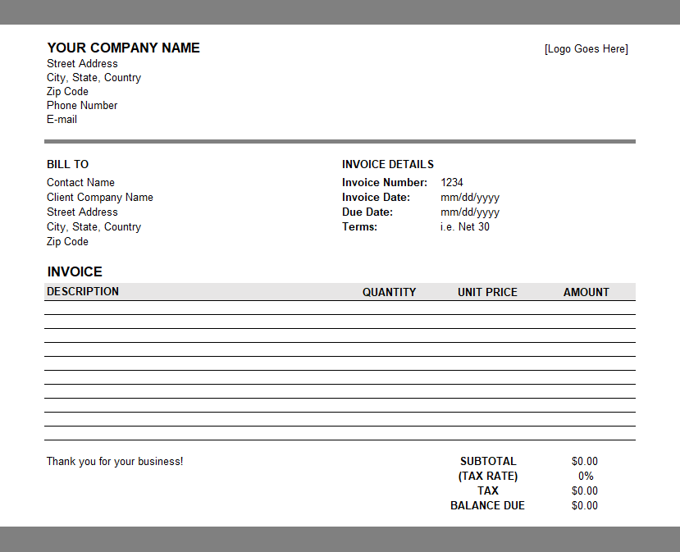Select the tax rate 0% value
The image size is (680, 552).
coord(585,477)
